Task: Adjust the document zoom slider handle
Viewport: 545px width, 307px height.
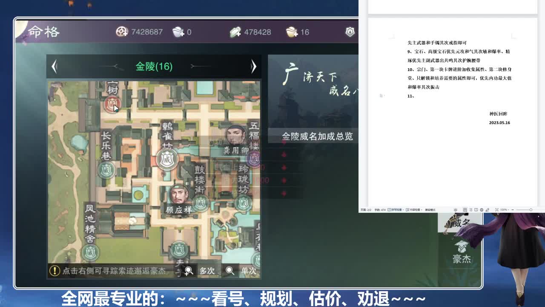Action: tap(531, 210)
